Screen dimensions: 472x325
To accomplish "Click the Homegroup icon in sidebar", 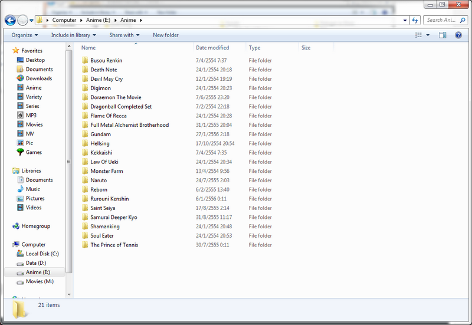I will [16, 226].
